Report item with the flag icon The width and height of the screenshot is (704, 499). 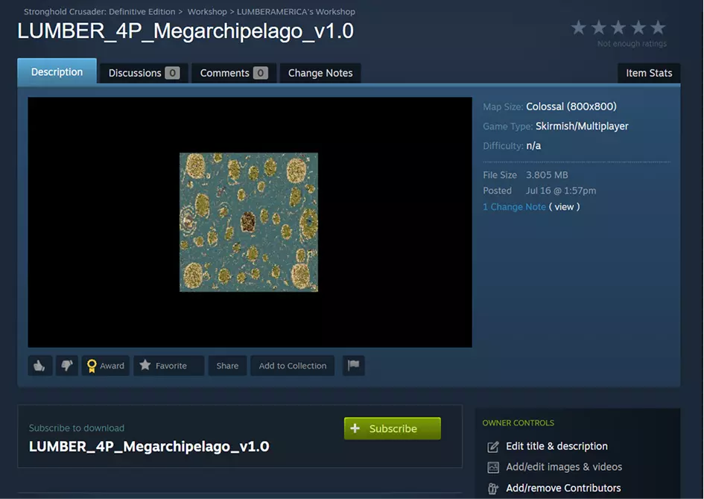coord(353,366)
